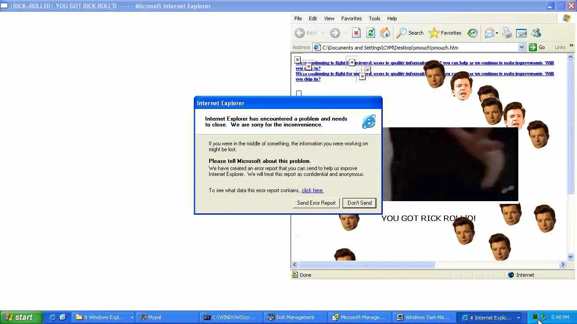
Task: Open the Forward button history dropdown arrow
Action: coord(346,33)
